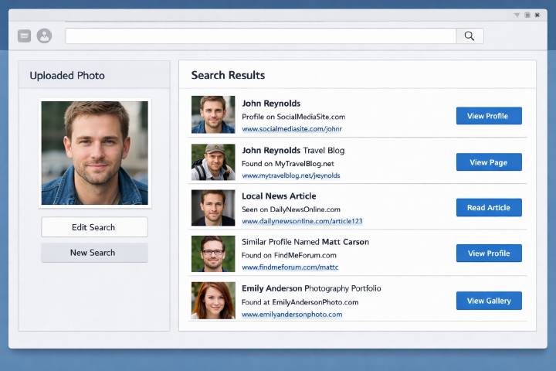Click View Profile for the Matt Carson result
Screen dimensions: 556x371
[489, 254]
